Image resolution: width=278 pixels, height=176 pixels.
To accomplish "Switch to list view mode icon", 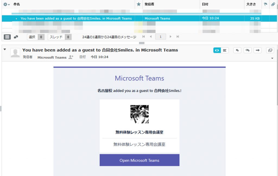I will pyautogui.click(x=7, y=37).
